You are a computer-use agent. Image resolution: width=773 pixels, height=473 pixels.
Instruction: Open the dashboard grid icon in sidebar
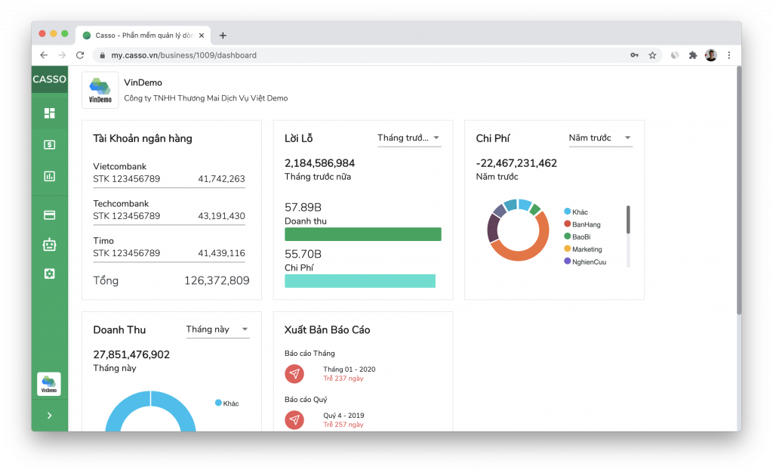click(x=49, y=113)
